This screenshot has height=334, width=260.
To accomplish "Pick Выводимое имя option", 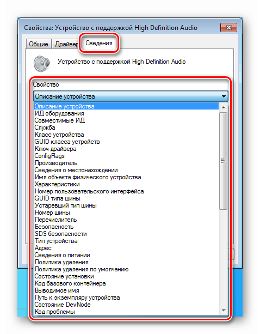I will pos(126,290).
